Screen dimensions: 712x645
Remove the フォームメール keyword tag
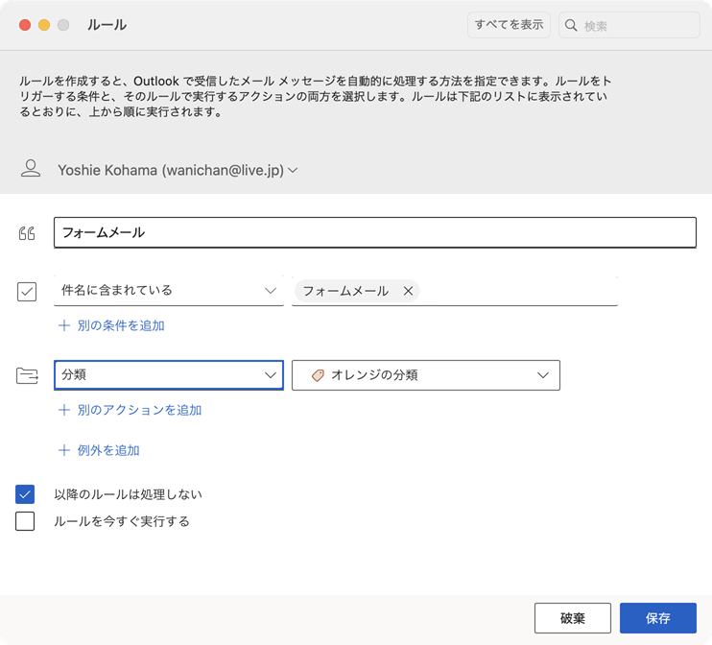pyautogui.click(x=408, y=291)
